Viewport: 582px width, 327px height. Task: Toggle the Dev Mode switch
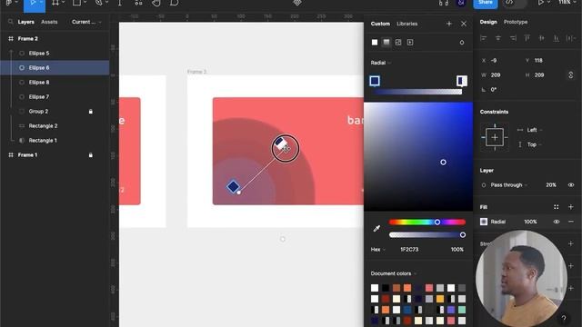(x=514, y=3)
